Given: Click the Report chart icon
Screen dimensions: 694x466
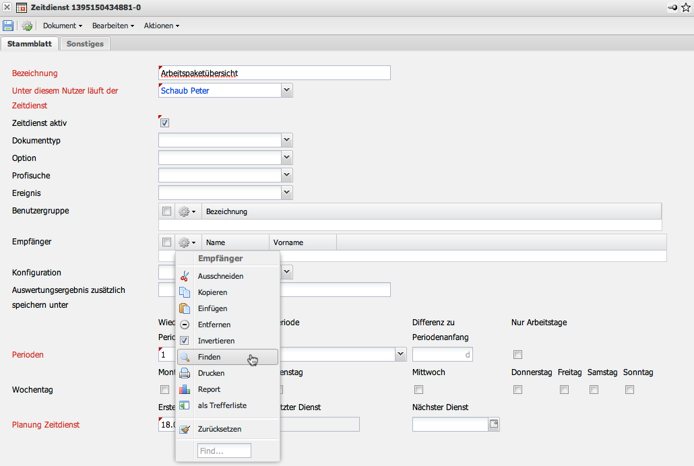Looking at the screenshot, I should point(185,389).
